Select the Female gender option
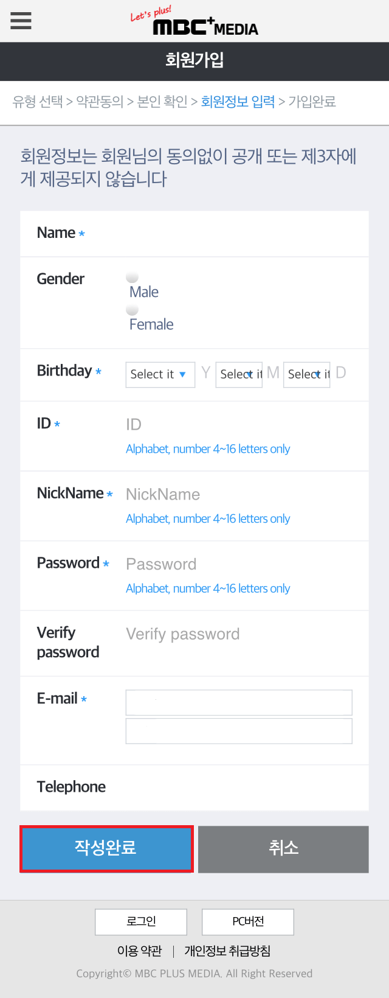Screen dimensions: 389x998 [133, 310]
